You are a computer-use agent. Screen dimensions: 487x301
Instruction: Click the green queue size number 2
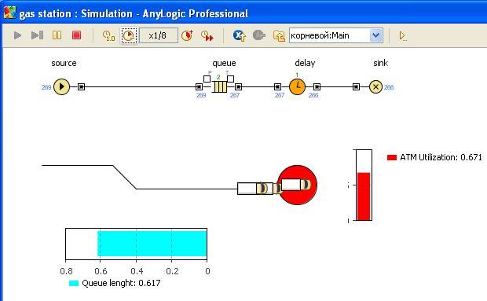218,77
